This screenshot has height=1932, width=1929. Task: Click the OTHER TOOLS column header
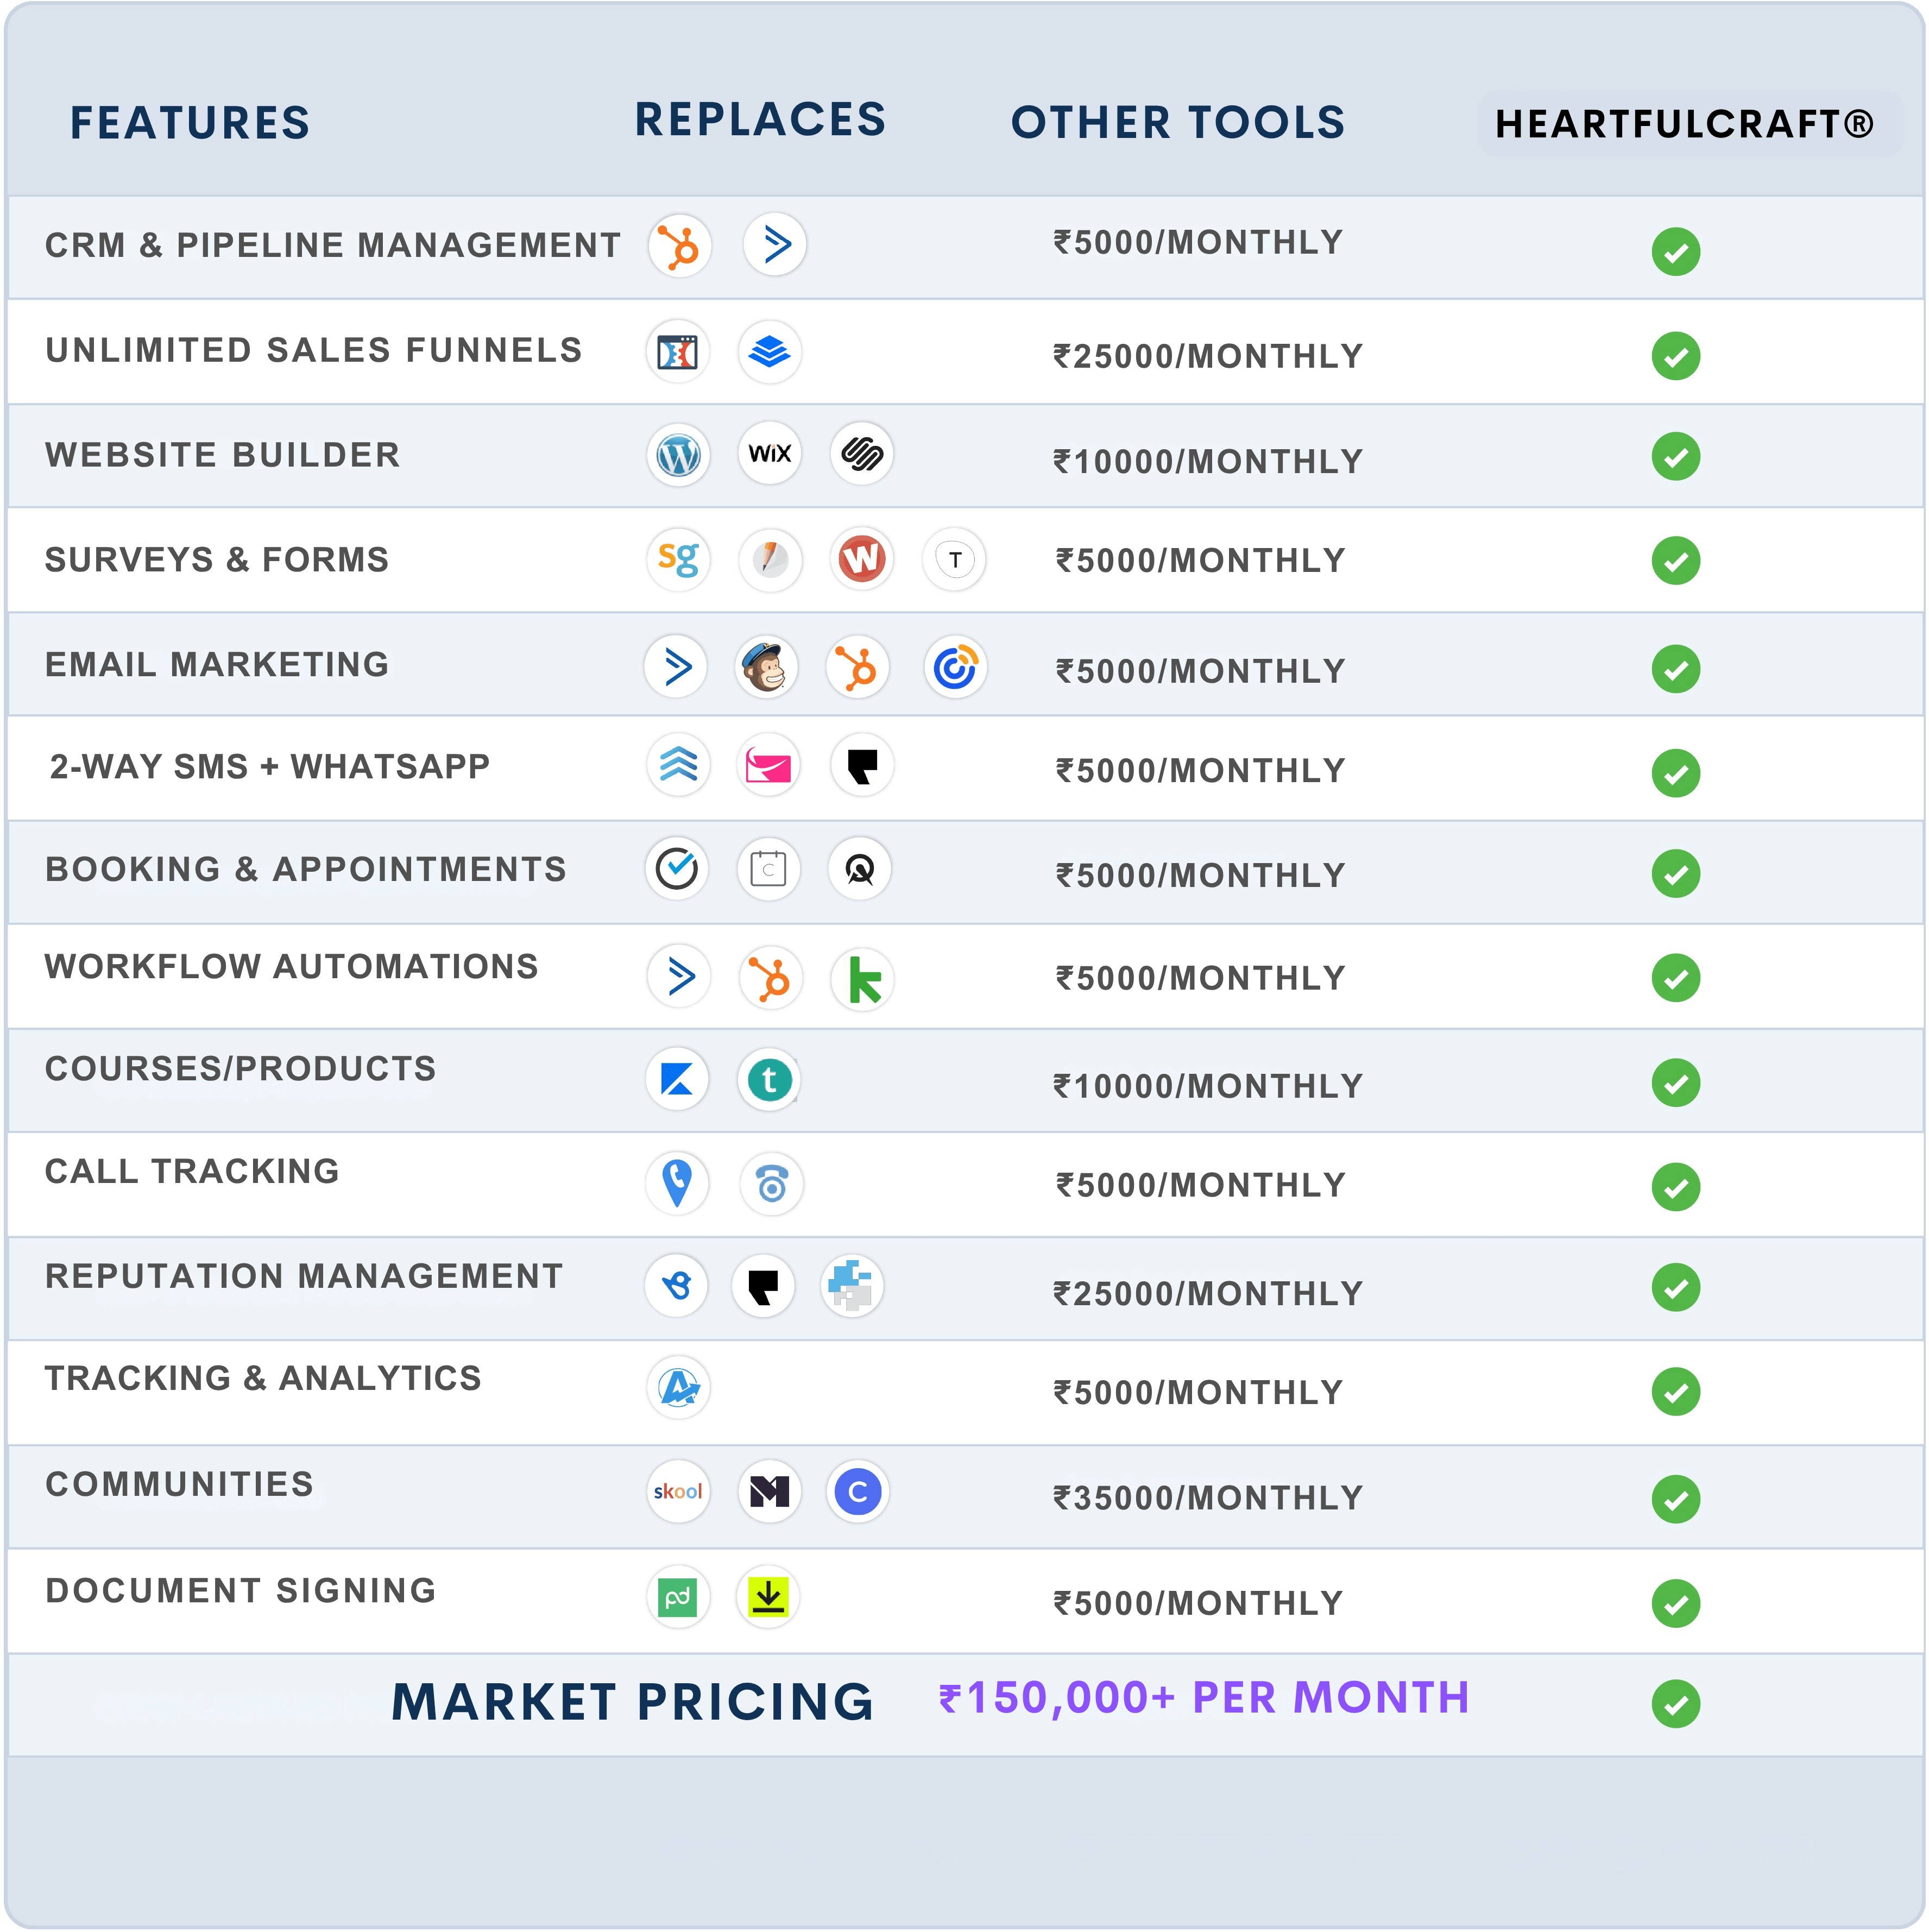(x=1177, y=123)
